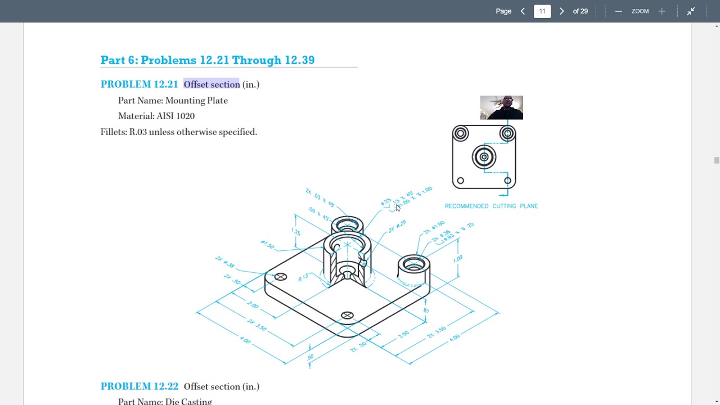
Task: Click "RECOMMENDED CUTTING PLANE" caption
Action: tap(491, 206)
